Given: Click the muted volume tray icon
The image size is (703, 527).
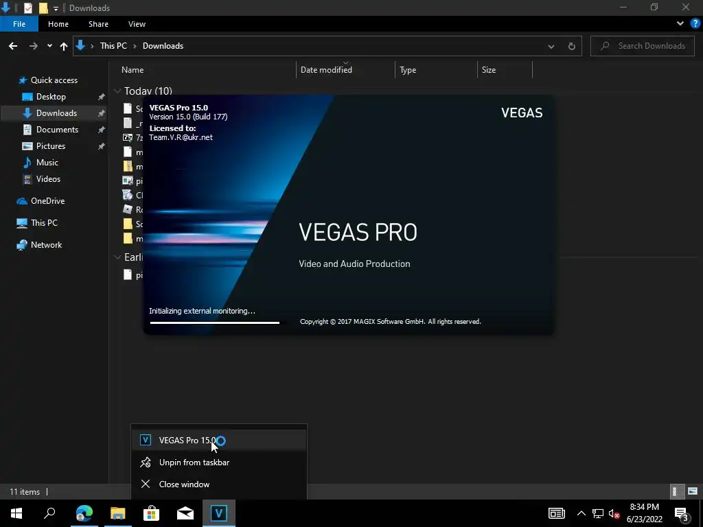Looking at the screenshot, I should [614, 513].
